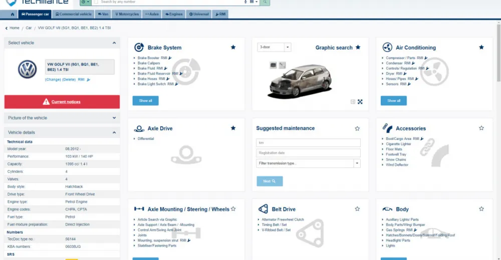Open the vehicle RMI link under VW Golf
Screen dimensions: 501x260
point(84,79)
